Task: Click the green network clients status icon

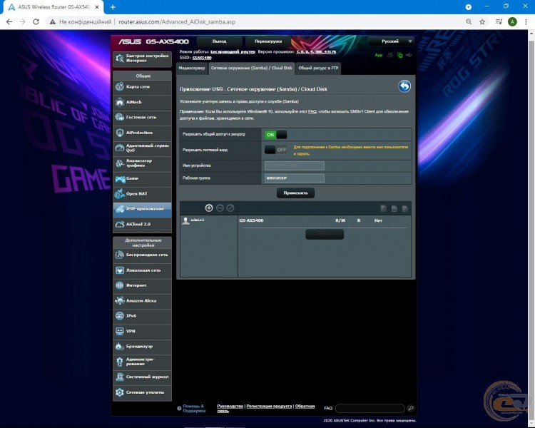Action: coord(399,56)
